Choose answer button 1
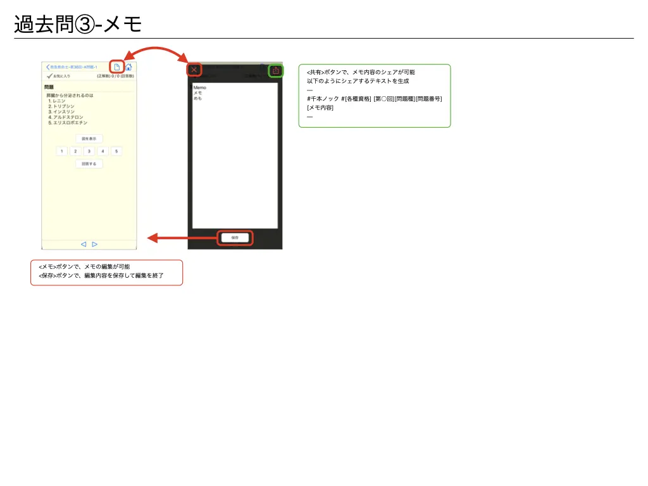The image size is (648, 486). pyautogui.click(x=61, y=151)
